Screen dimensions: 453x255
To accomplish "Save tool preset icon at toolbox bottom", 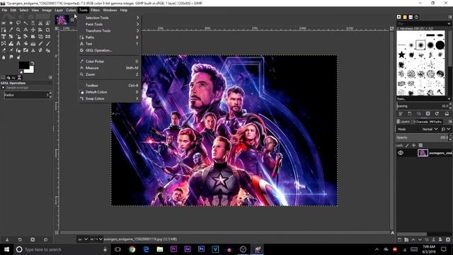I will pyautogui.click(x=7, y=239).
